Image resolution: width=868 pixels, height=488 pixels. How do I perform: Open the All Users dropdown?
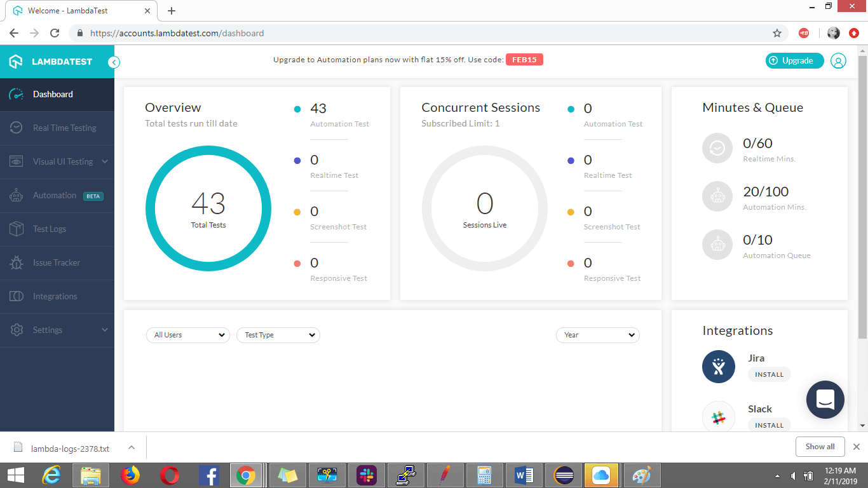pos(188,335)
